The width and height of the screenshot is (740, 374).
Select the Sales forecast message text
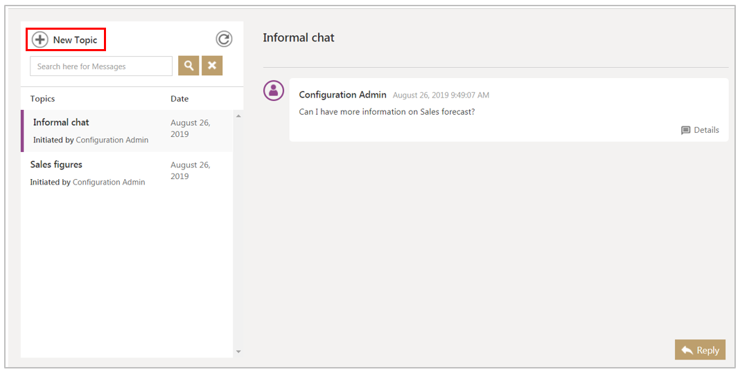[x=387, y=112]
